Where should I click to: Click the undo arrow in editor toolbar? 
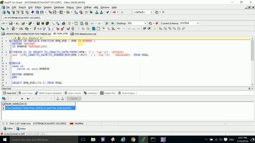[119, 29]
